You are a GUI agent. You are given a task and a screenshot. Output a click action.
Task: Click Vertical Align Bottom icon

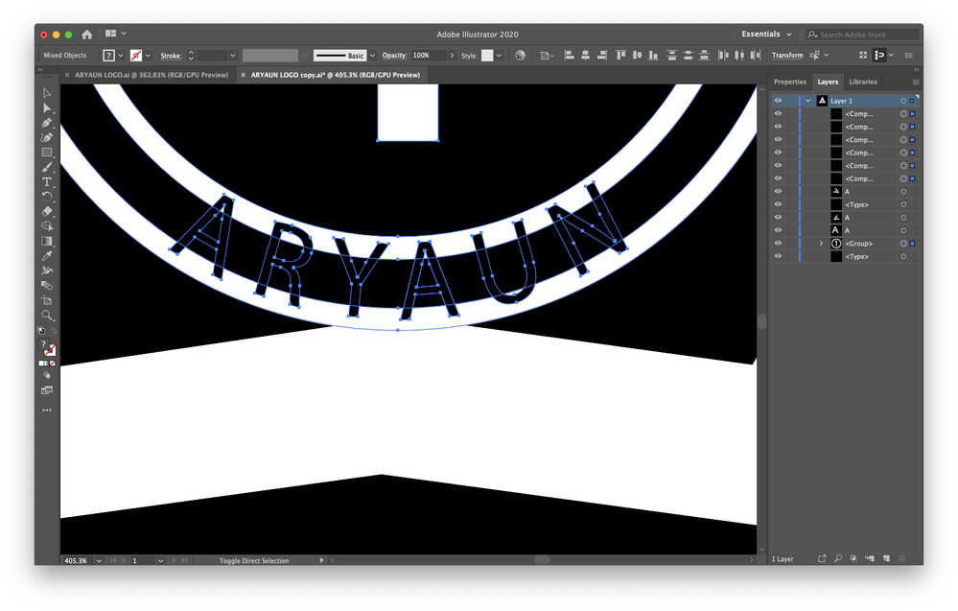(x=653, y=55)
